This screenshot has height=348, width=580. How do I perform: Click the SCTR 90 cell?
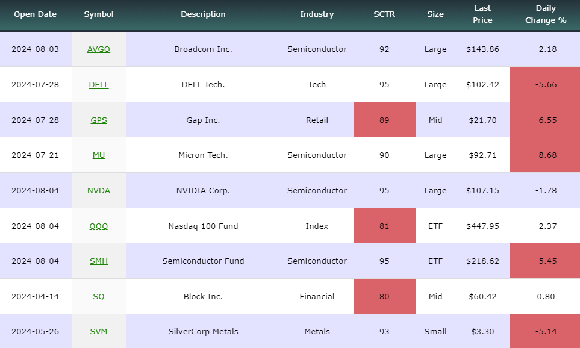coord(384,155)
